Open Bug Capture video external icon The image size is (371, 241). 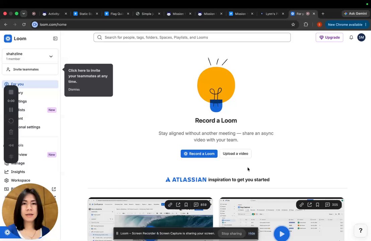click(x=309, y=205)
